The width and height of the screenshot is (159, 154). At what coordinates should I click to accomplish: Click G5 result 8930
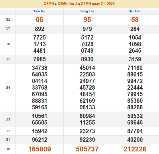click(x=87, y=59)
